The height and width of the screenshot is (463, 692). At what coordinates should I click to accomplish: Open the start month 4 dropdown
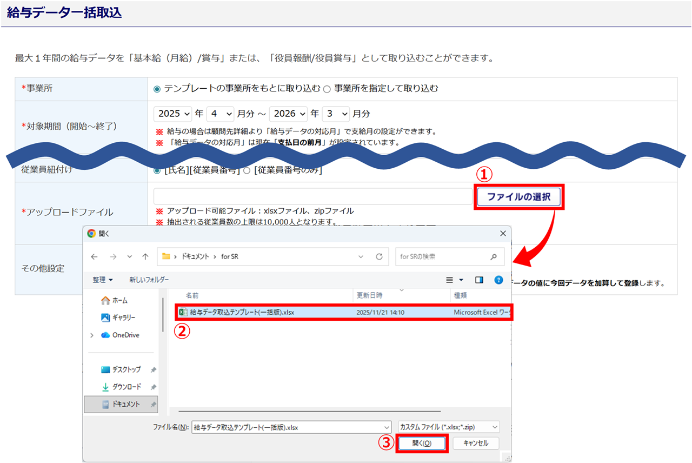(x=220, y=114)
